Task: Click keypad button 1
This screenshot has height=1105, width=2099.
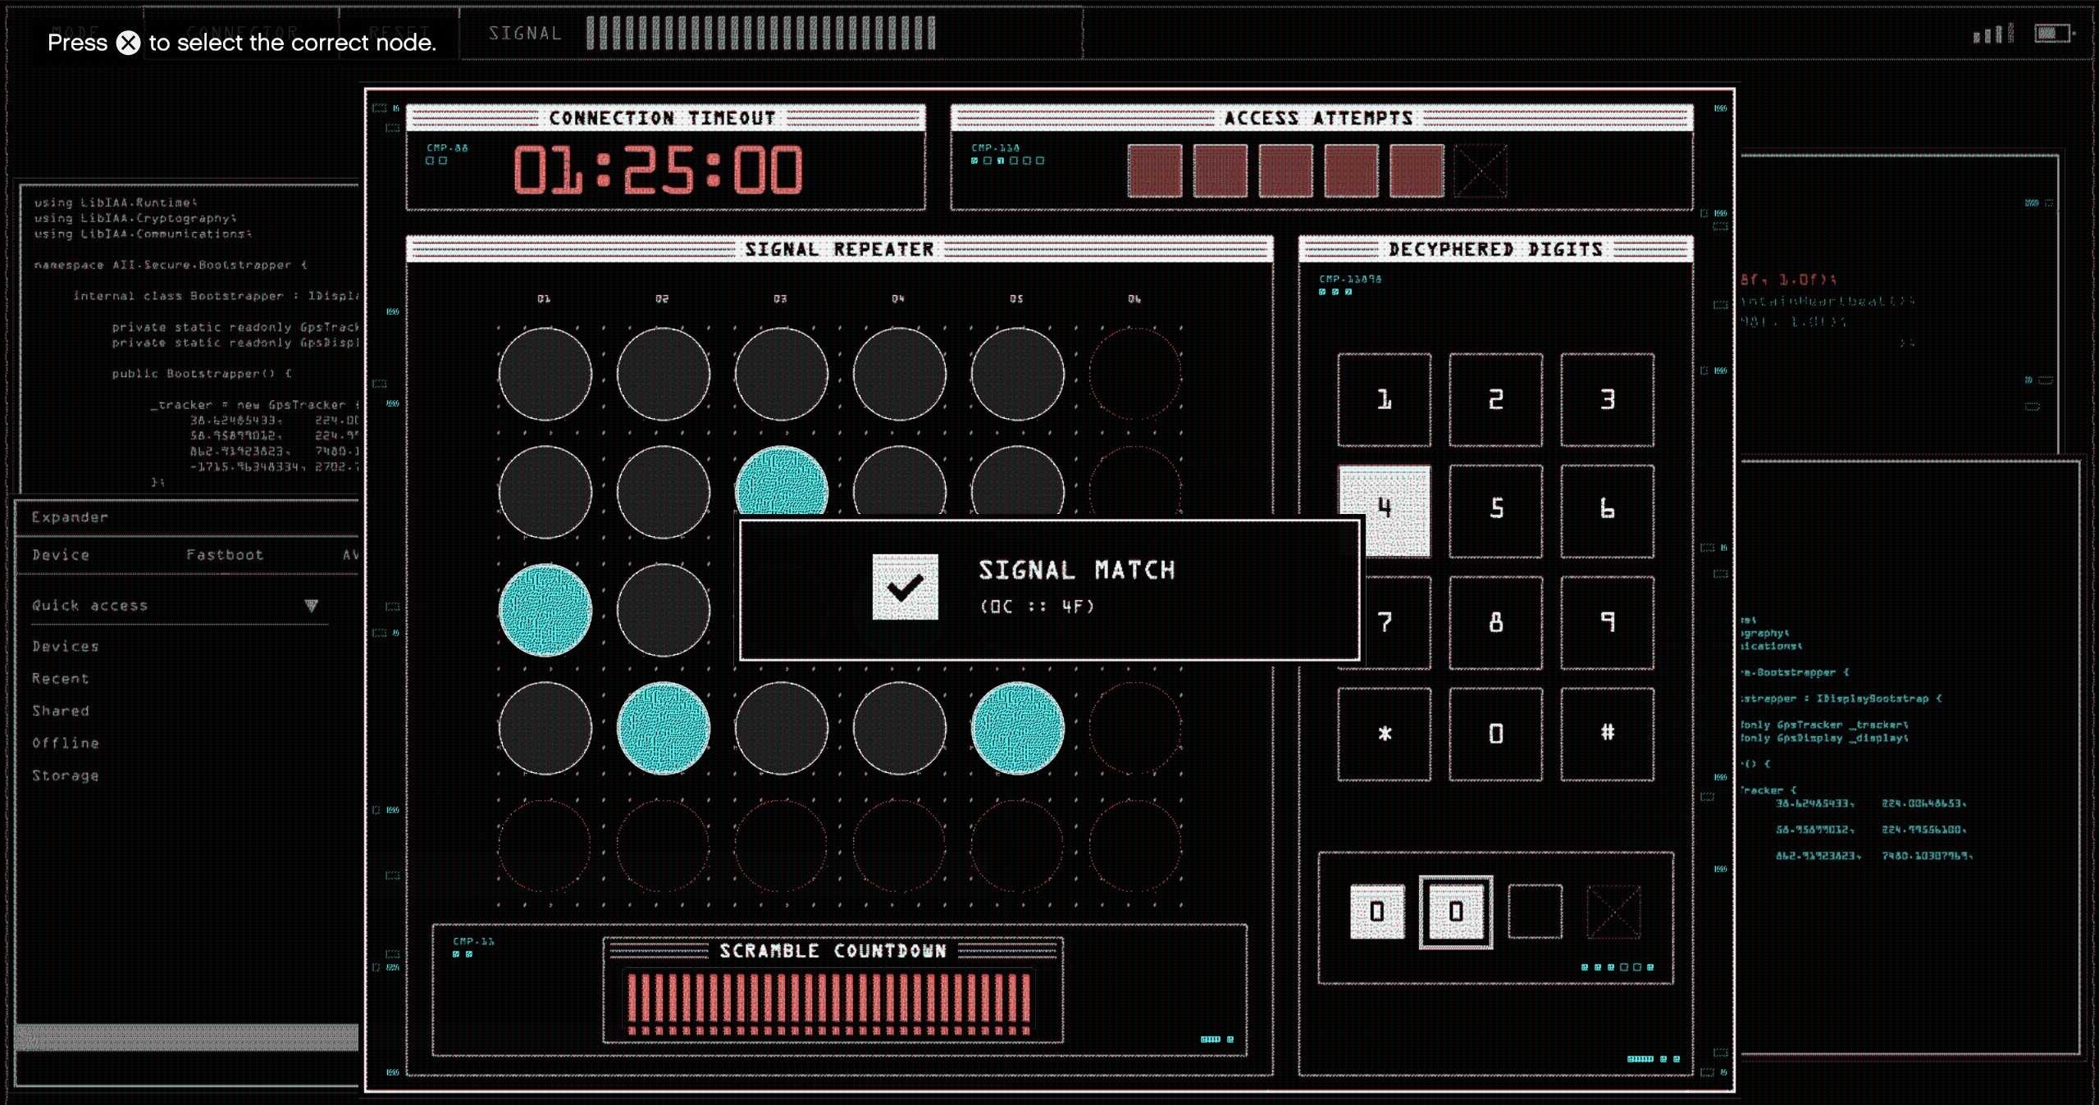Action: tap(1385, 400)
